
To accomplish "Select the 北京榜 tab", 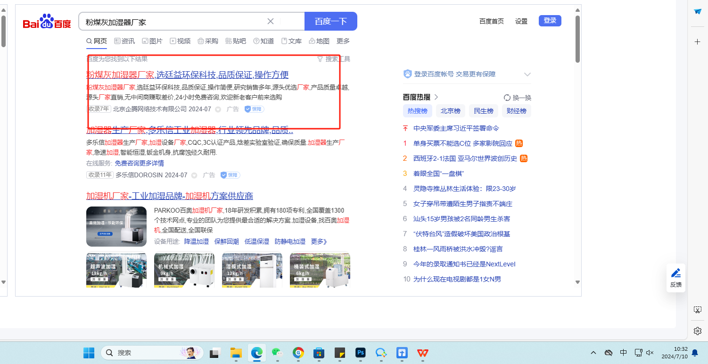I will pos(451,111).
